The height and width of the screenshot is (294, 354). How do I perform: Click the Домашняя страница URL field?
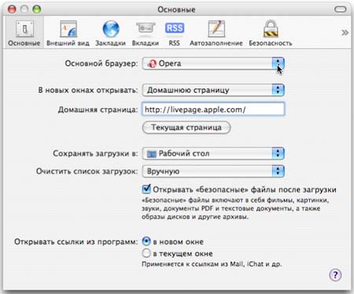[213, 110]
